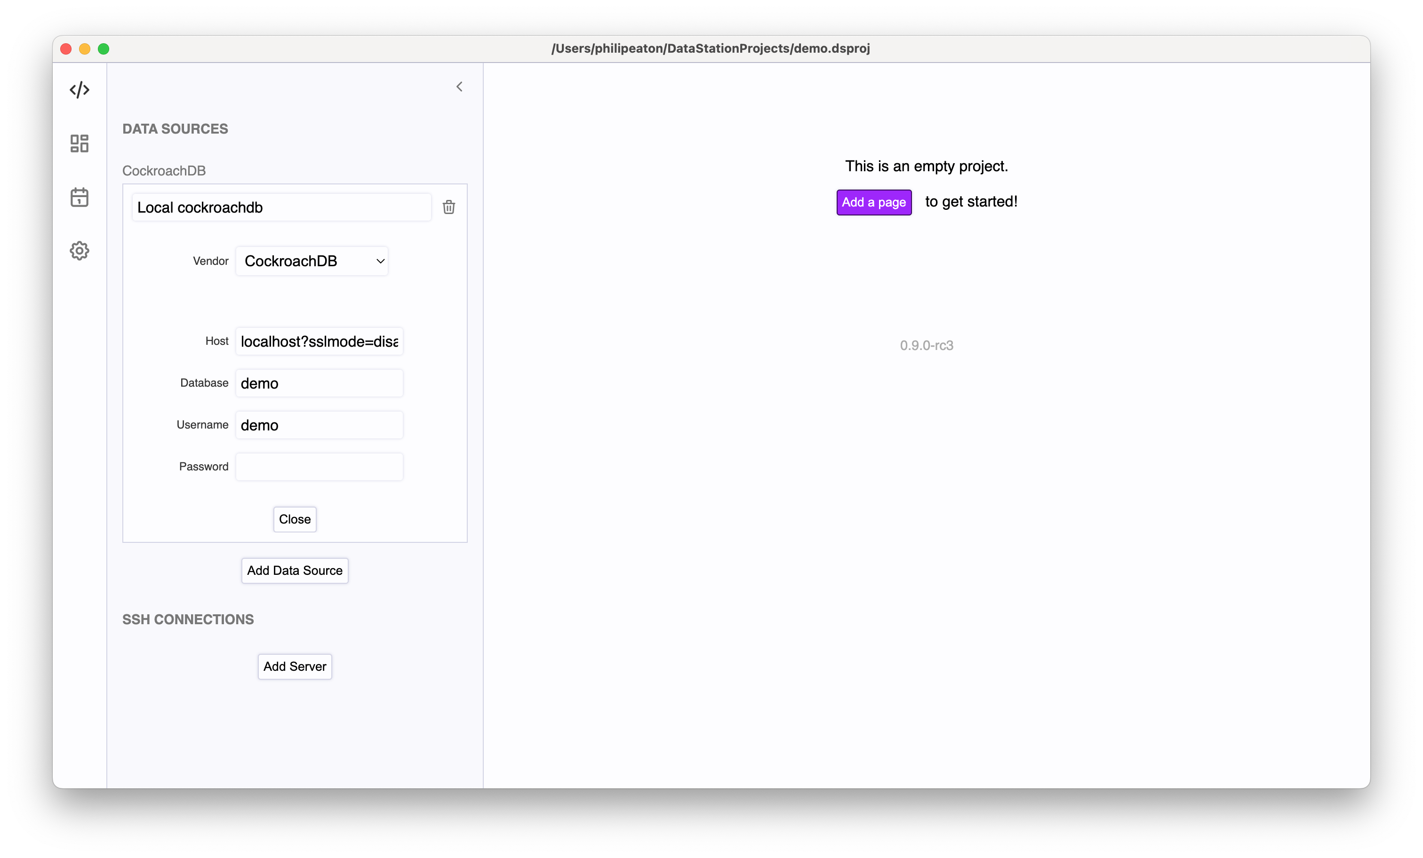This screenshot has width=1423, height=858.
Task: Click the yellow minimize window button
Action: [84, 49]
